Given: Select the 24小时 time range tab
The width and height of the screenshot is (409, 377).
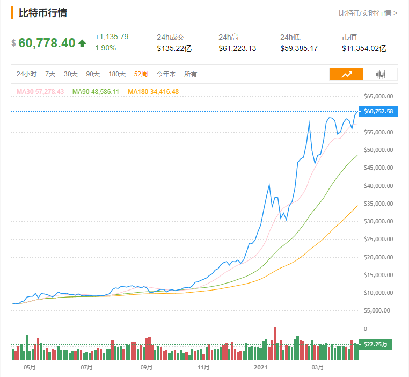Looking at the screenshot, I should coord(27,74).
